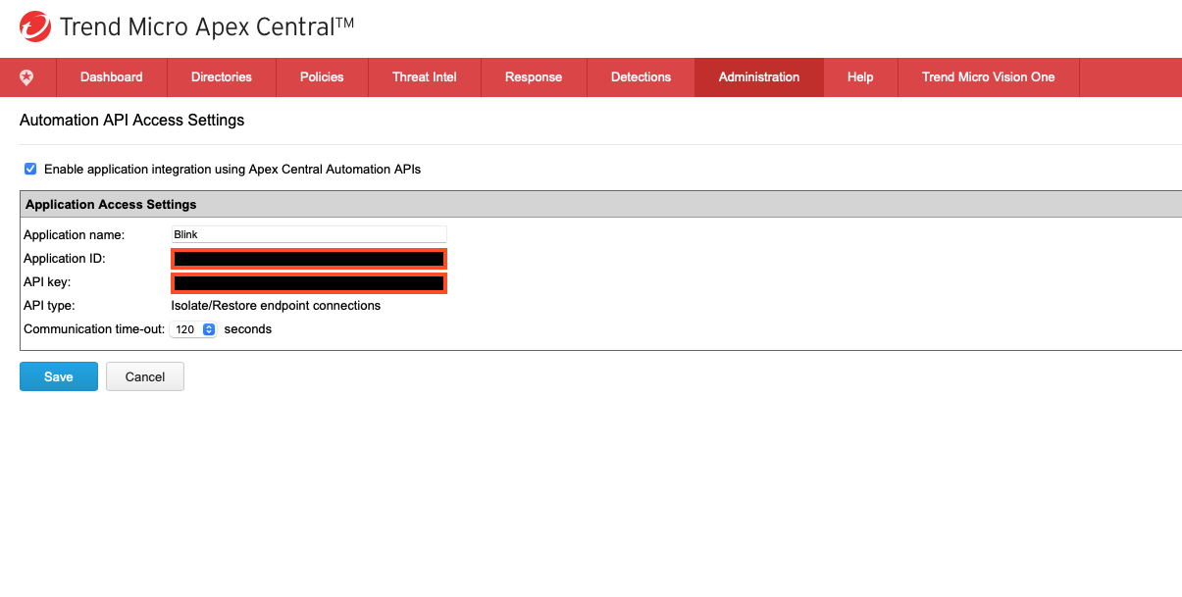The height and width of the screenshot is (597, 1182).
Task: Click the 'API type:' label
Action: click(x=49, y=306)
